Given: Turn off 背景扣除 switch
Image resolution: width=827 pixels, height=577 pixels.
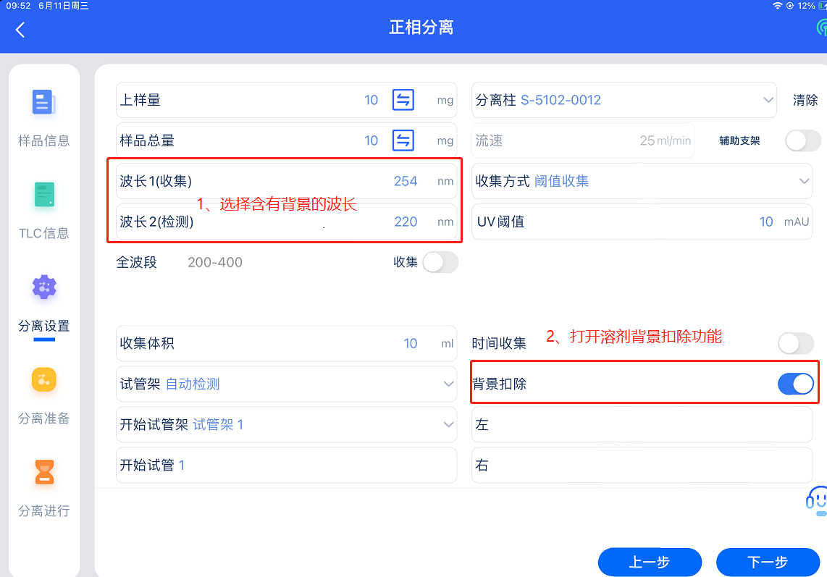Looking at the screenshot, I should click(795, 384).
